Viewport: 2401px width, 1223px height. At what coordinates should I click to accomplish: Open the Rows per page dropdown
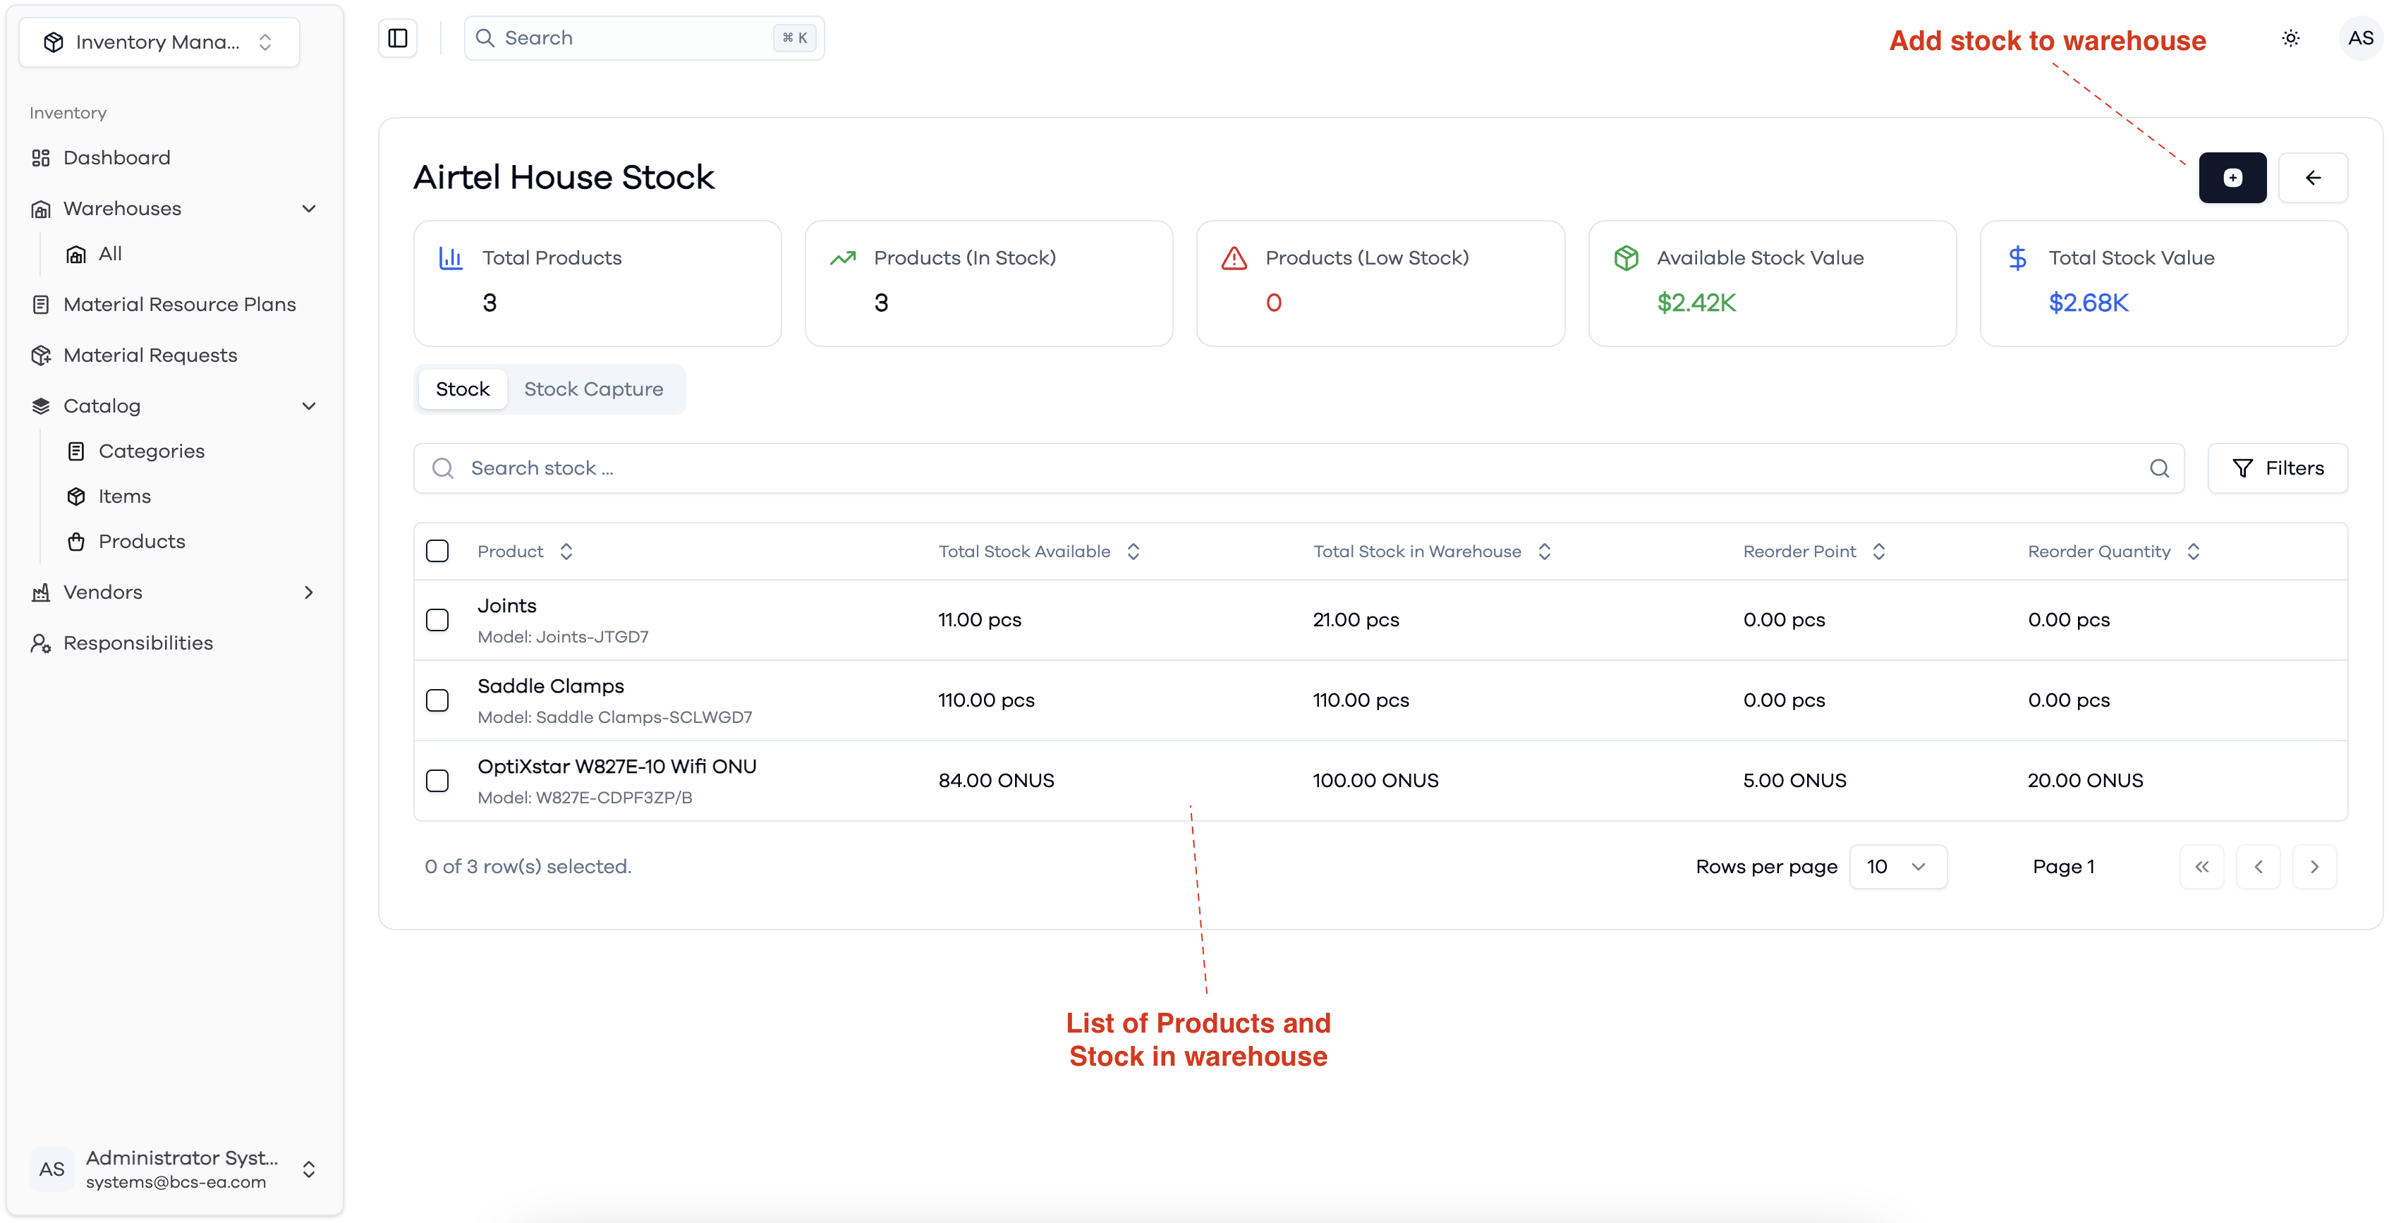click(x=1897, y=867)
